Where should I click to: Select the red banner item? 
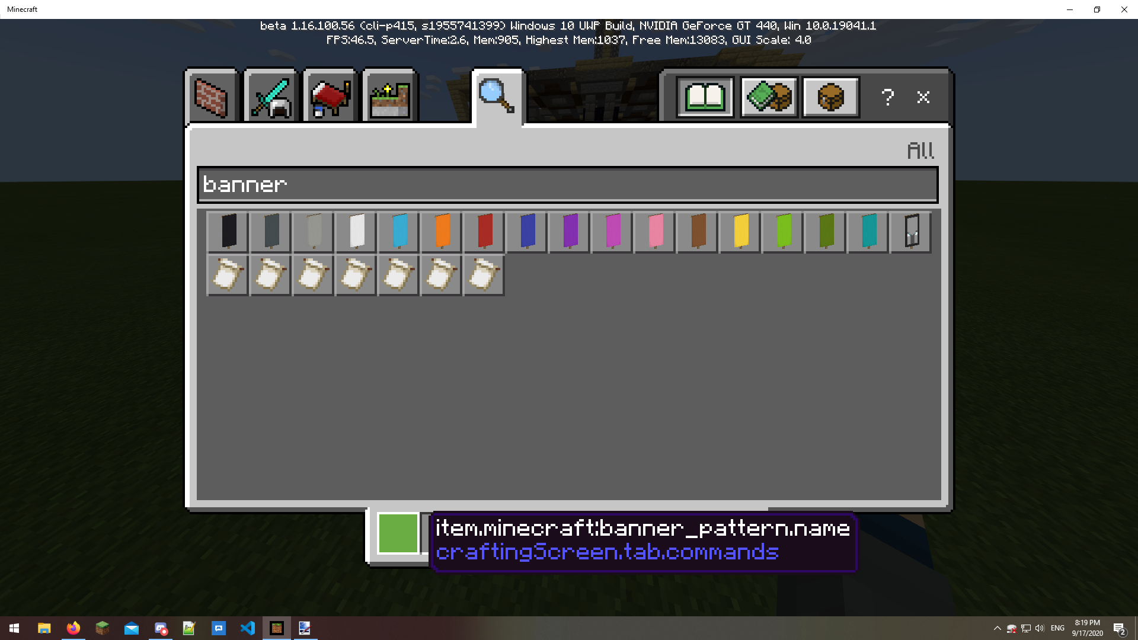pyautogui.click(x=484, y=232)
